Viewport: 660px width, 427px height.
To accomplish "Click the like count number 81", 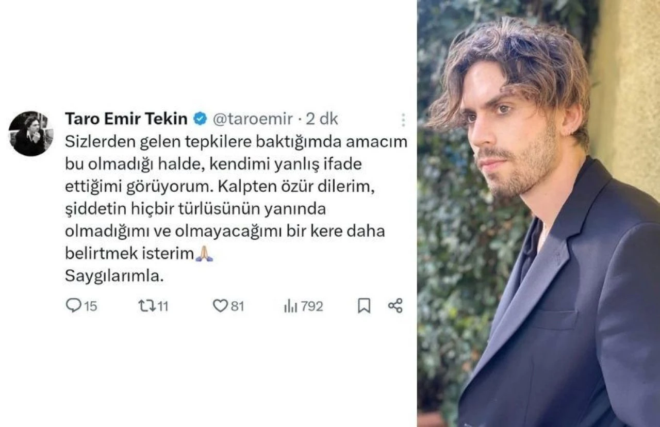I will click(x=237, y=306).
